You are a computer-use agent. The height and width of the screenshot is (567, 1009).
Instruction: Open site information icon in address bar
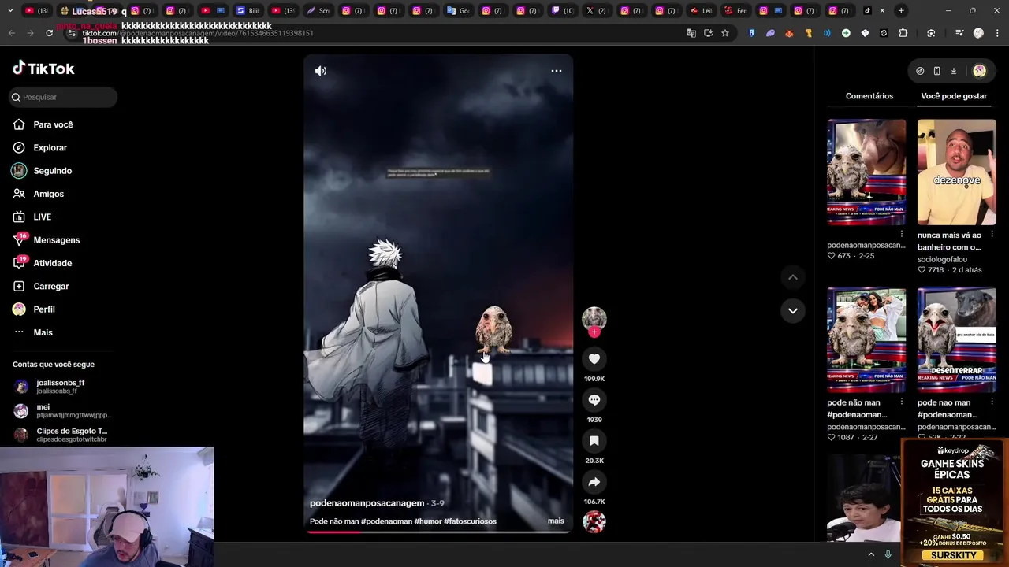click(73, 33)
